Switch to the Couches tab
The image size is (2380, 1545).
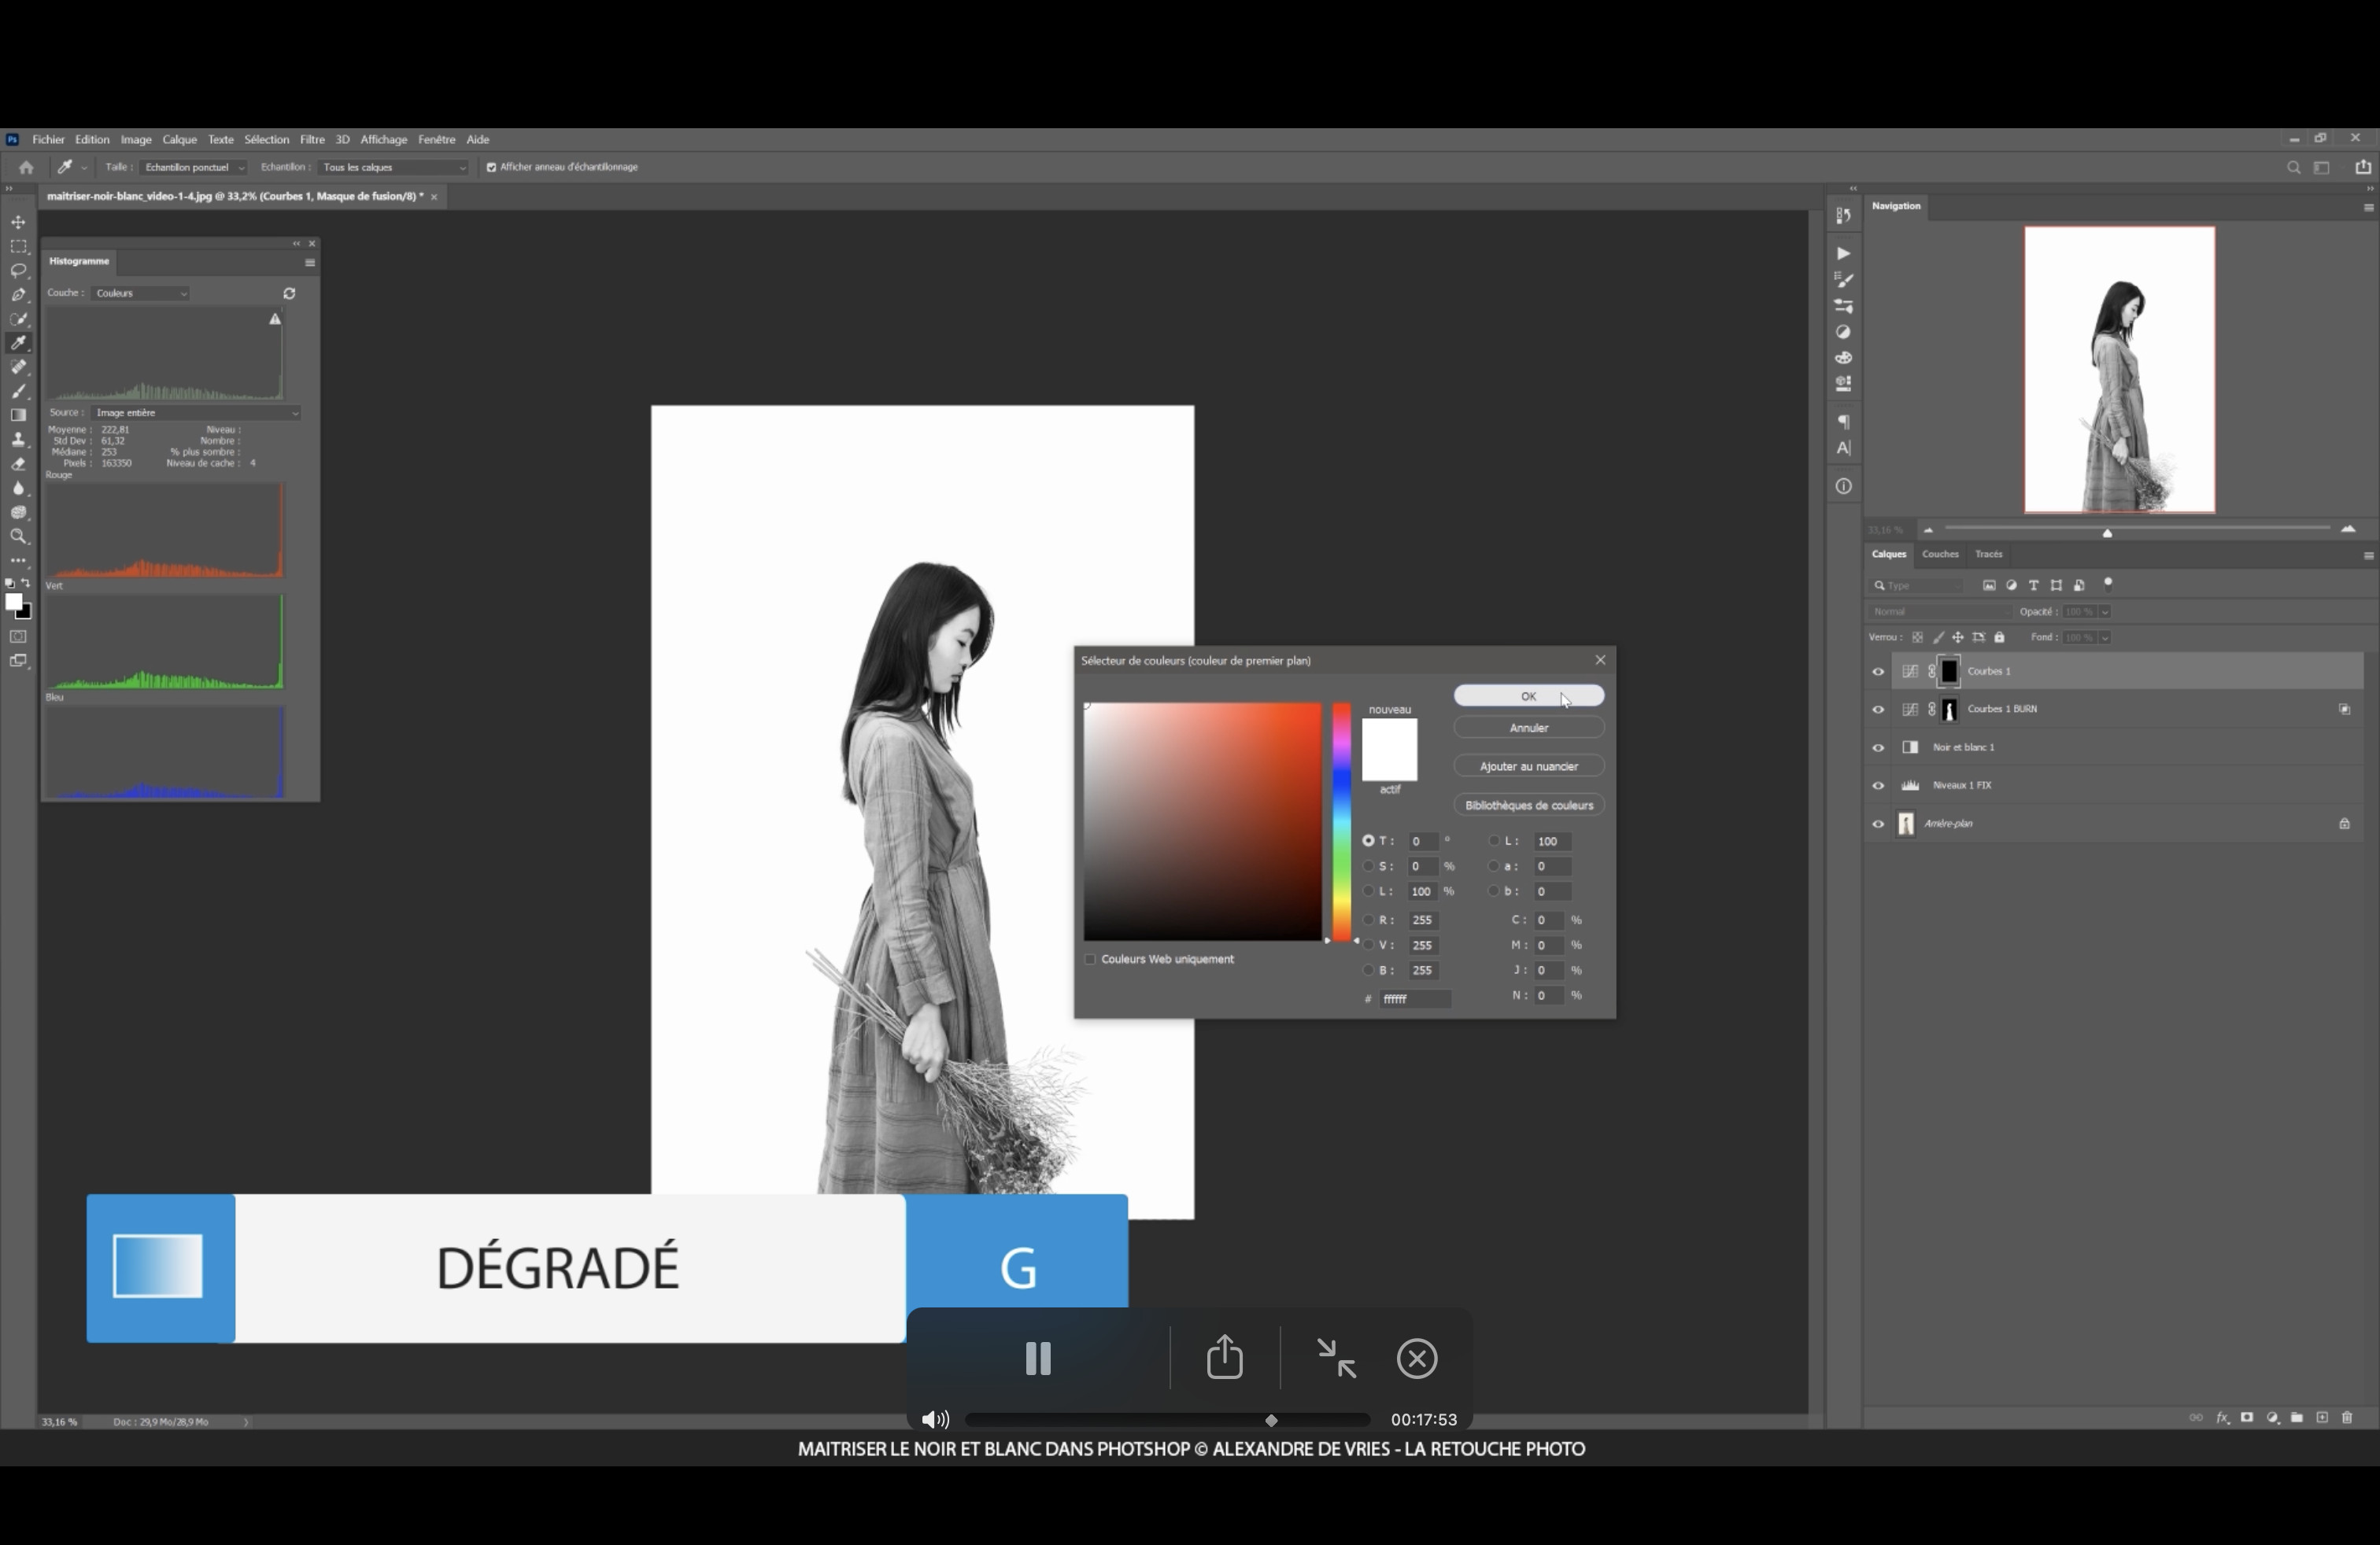point(1939,555)
